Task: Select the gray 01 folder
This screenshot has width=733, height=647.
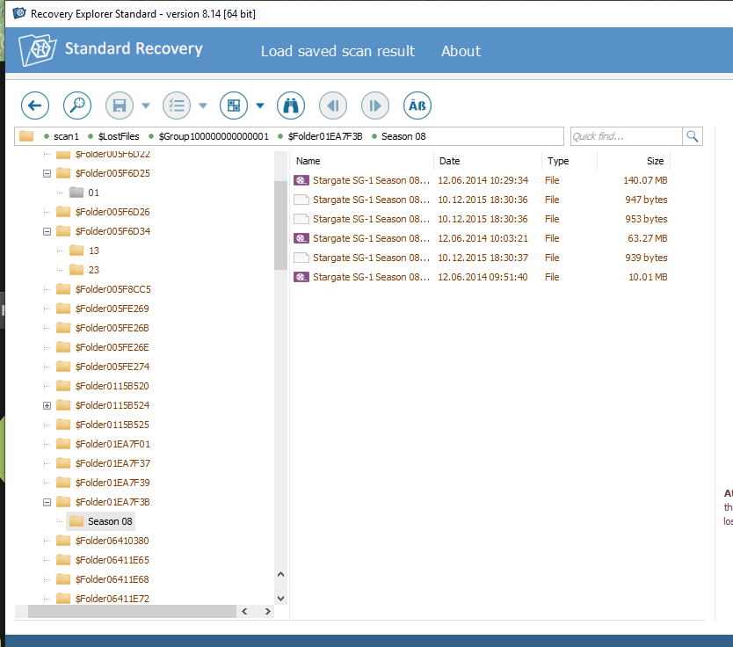Action: pyautogui.click(x=84, y=193)
